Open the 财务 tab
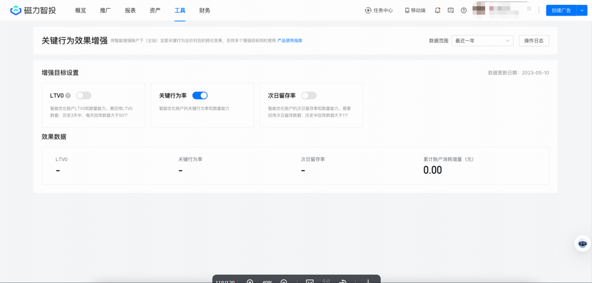 coord(205,10)
